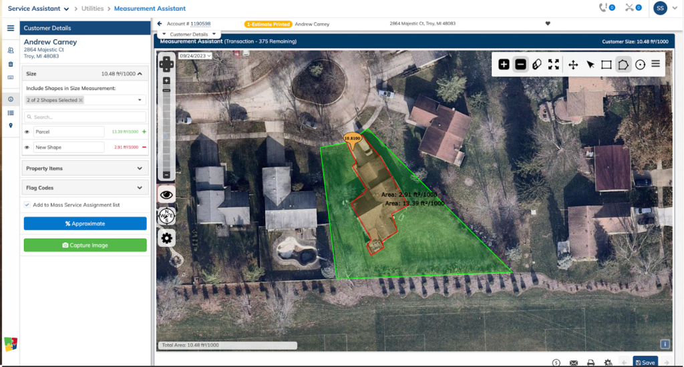This screenshot has height=367, width=684.
Task: Toggle map layer visibility eye button
Action: pos(166,194)
